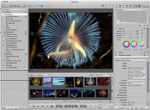The image size is (150, 110).
Task: Click the New Book red toolbar icon
Action: [18, 6]
